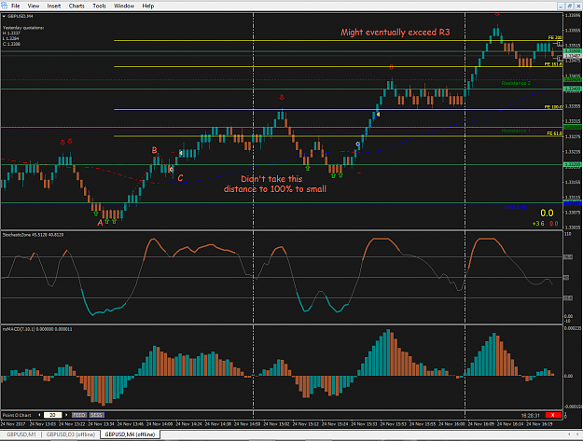This screenshot has height=441, width=583.
Task: Switch to the GBPUSD,M1 chart tab
Action: [x=21, y=434]
